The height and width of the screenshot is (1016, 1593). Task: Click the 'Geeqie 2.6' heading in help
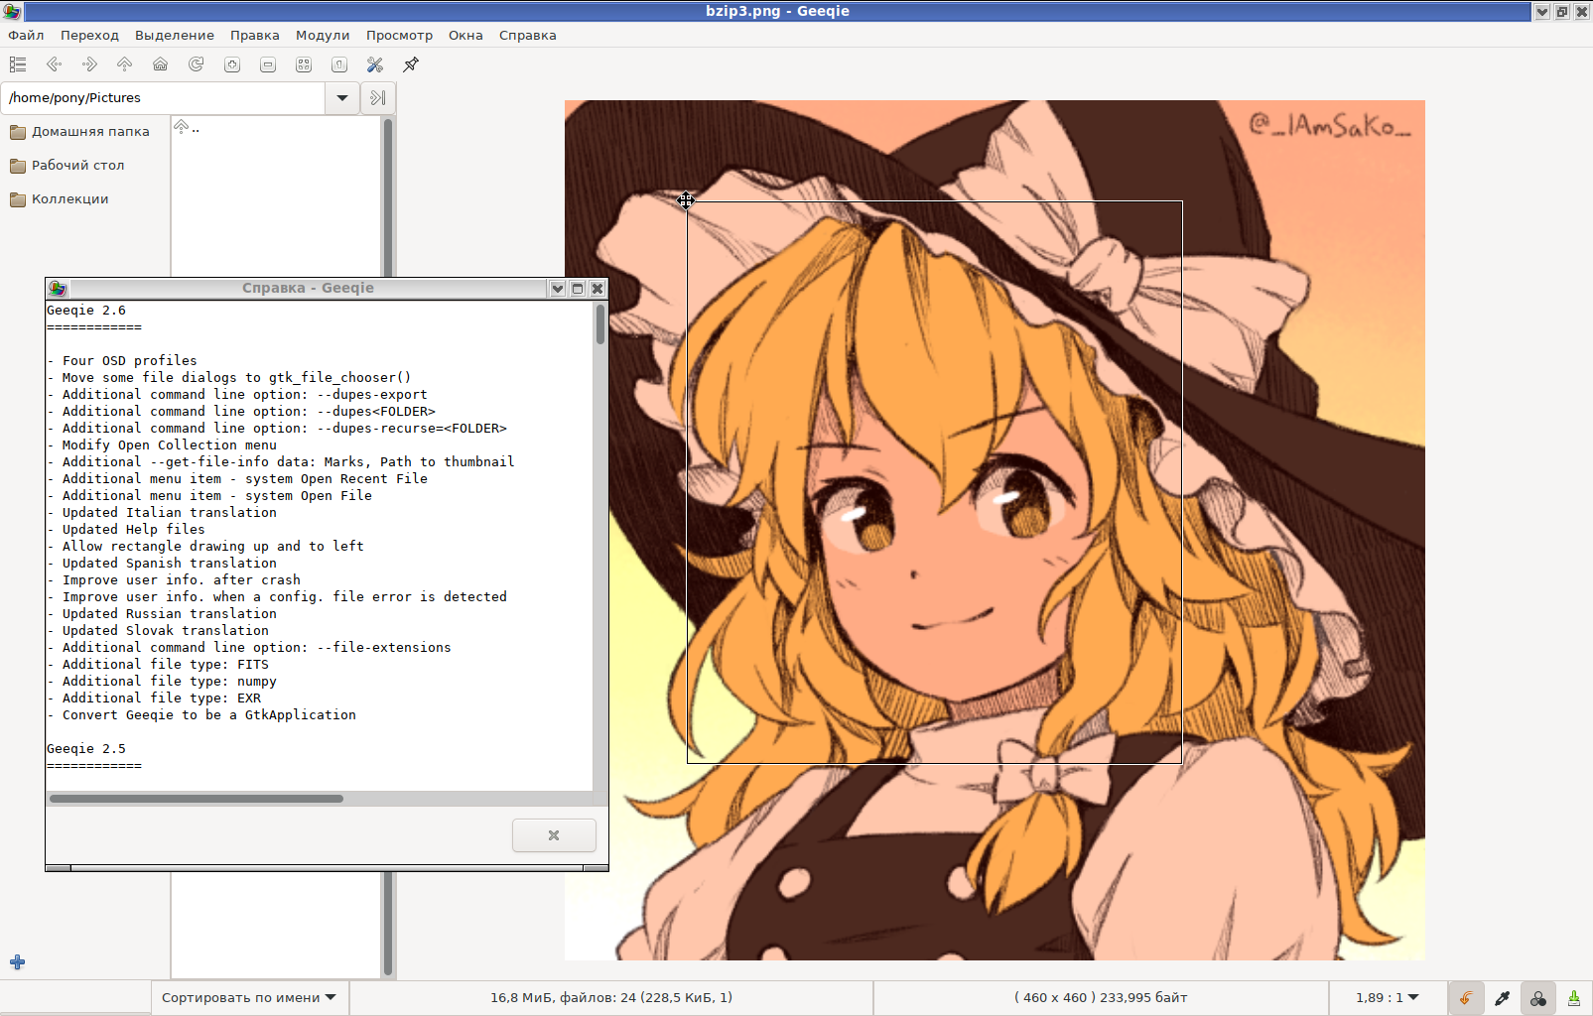pos(86,311)
